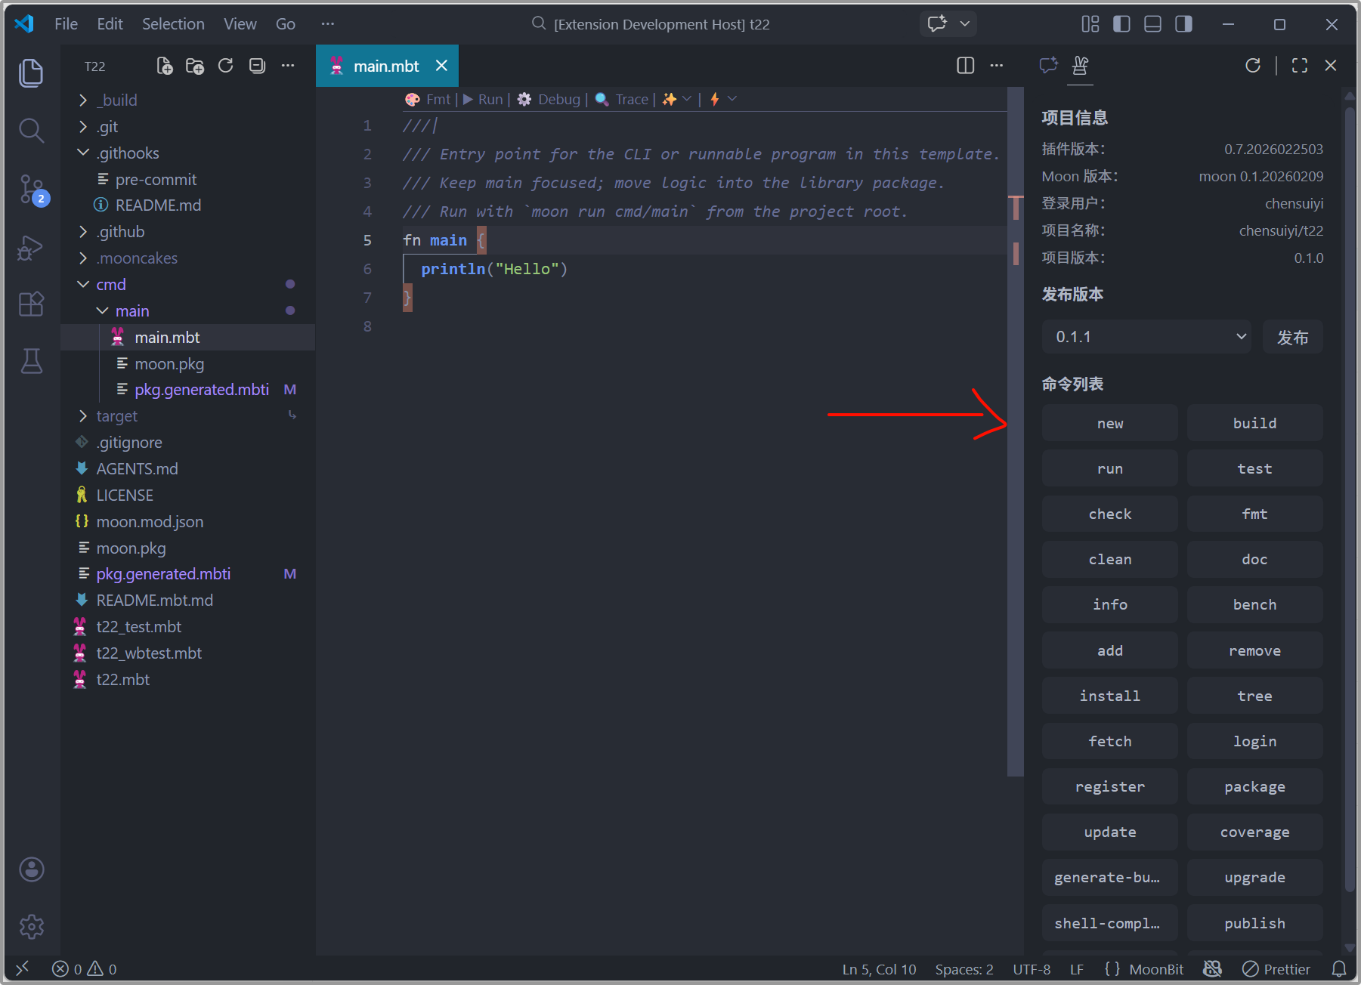Open the release version 0.1.1 dropdown
The height and width of the screenshot is (985, 1361).
point(1146,337)
